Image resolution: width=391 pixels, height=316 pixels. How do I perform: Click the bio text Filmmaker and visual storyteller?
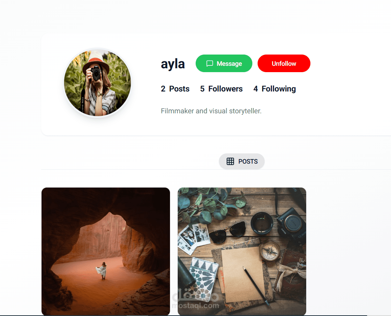click(x=211, y=111)
